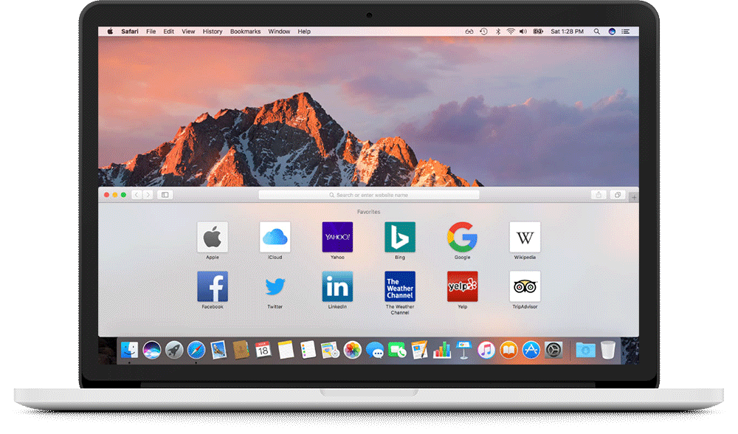Open the File menu
Image resolution: width=738 pixels, height=434 pixels.
(x=151, y=32)
